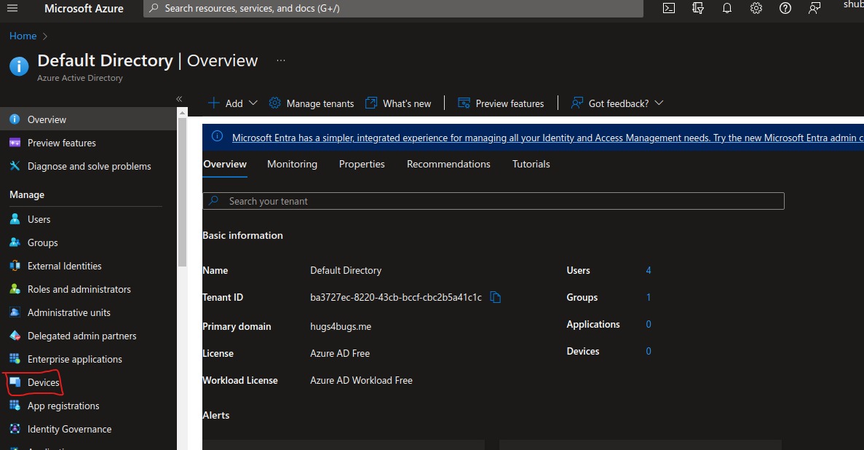This screenshot has height=450, width=864.
Task: Click the Enterprise applications grid icon
Action: pos(15,359)
